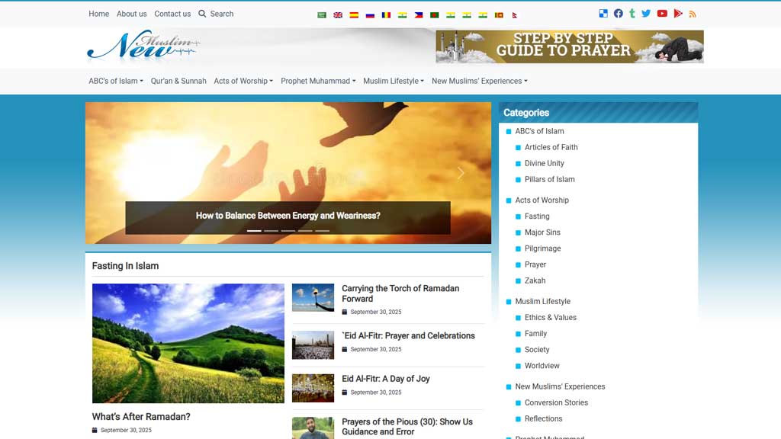Click the search magnifier icon
The height and width of the screenshot is (439, 781).
point(202,14)
